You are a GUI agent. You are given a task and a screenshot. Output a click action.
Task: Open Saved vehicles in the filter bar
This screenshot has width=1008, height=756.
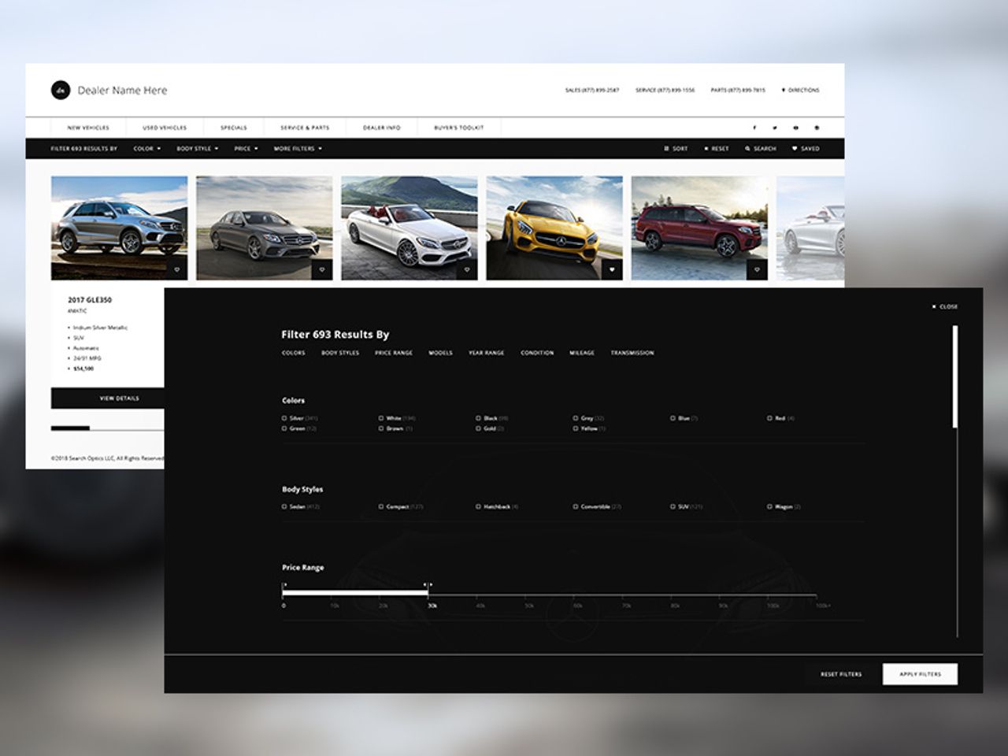[806, 149]
